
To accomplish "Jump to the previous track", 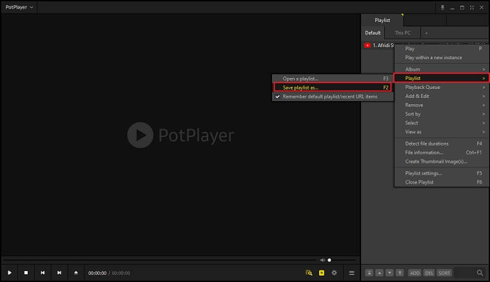I will [43, 272].
